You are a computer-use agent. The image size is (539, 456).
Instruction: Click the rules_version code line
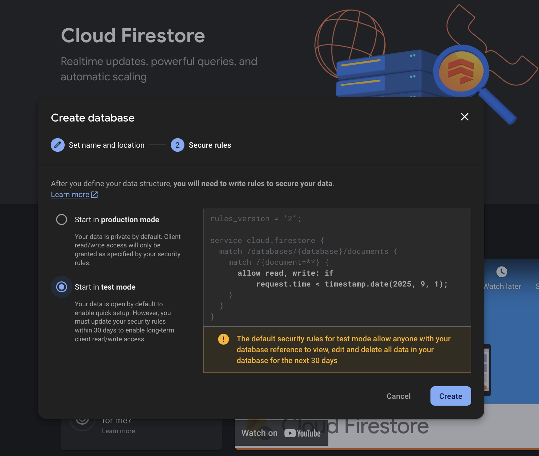tap(256, 219)
